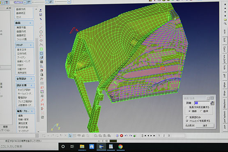The width and height of the screenshot is (228, 152).
Task: Click the red record button icon
Action: [122, 136]
